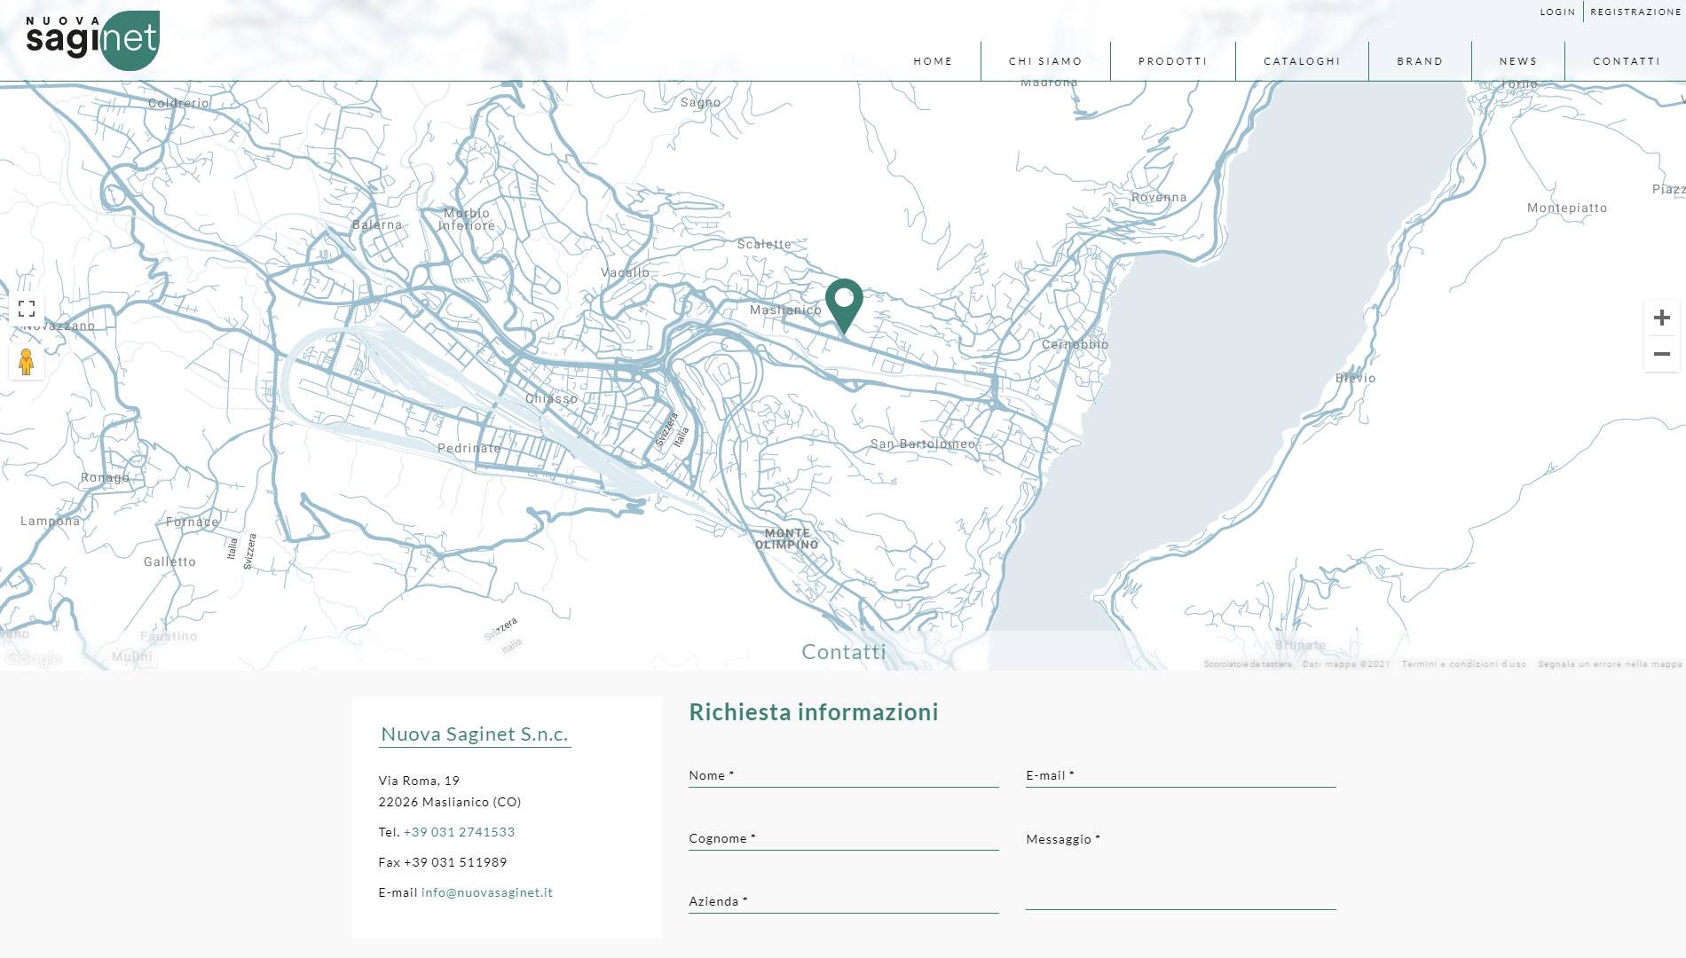
Task: Zoom out on the map
Action: click(1662, 354)
